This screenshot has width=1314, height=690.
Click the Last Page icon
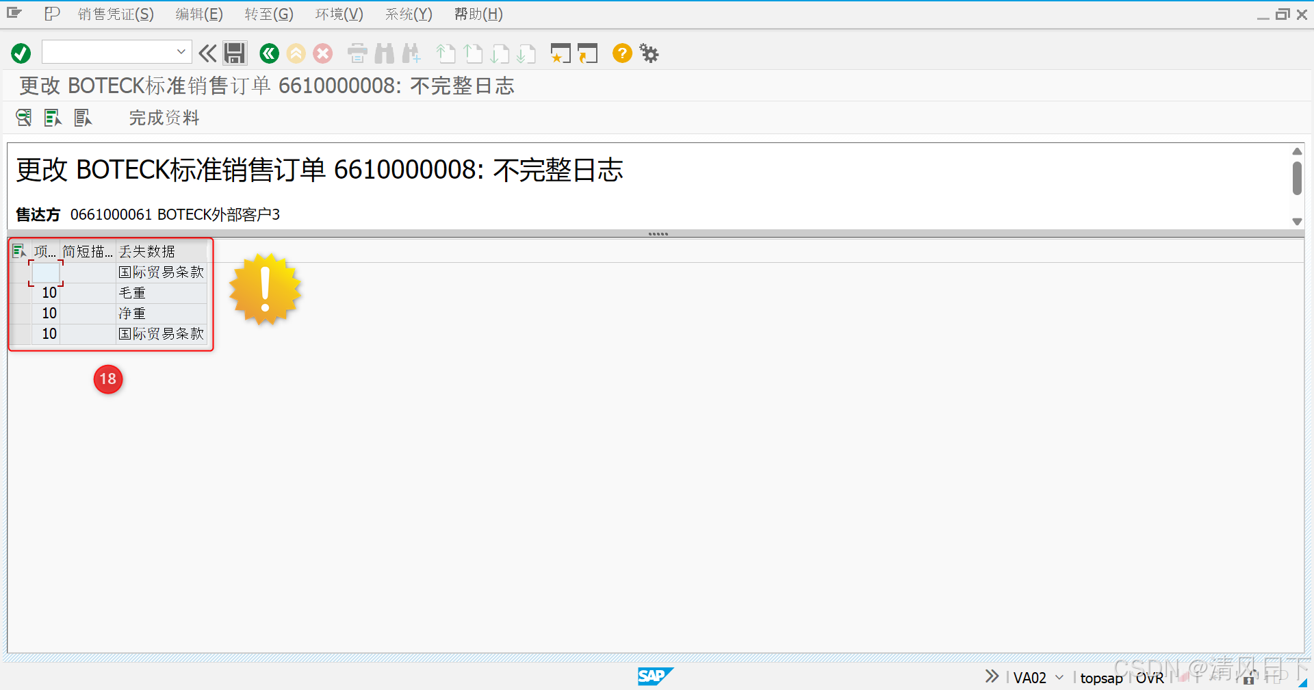[526, 53]
